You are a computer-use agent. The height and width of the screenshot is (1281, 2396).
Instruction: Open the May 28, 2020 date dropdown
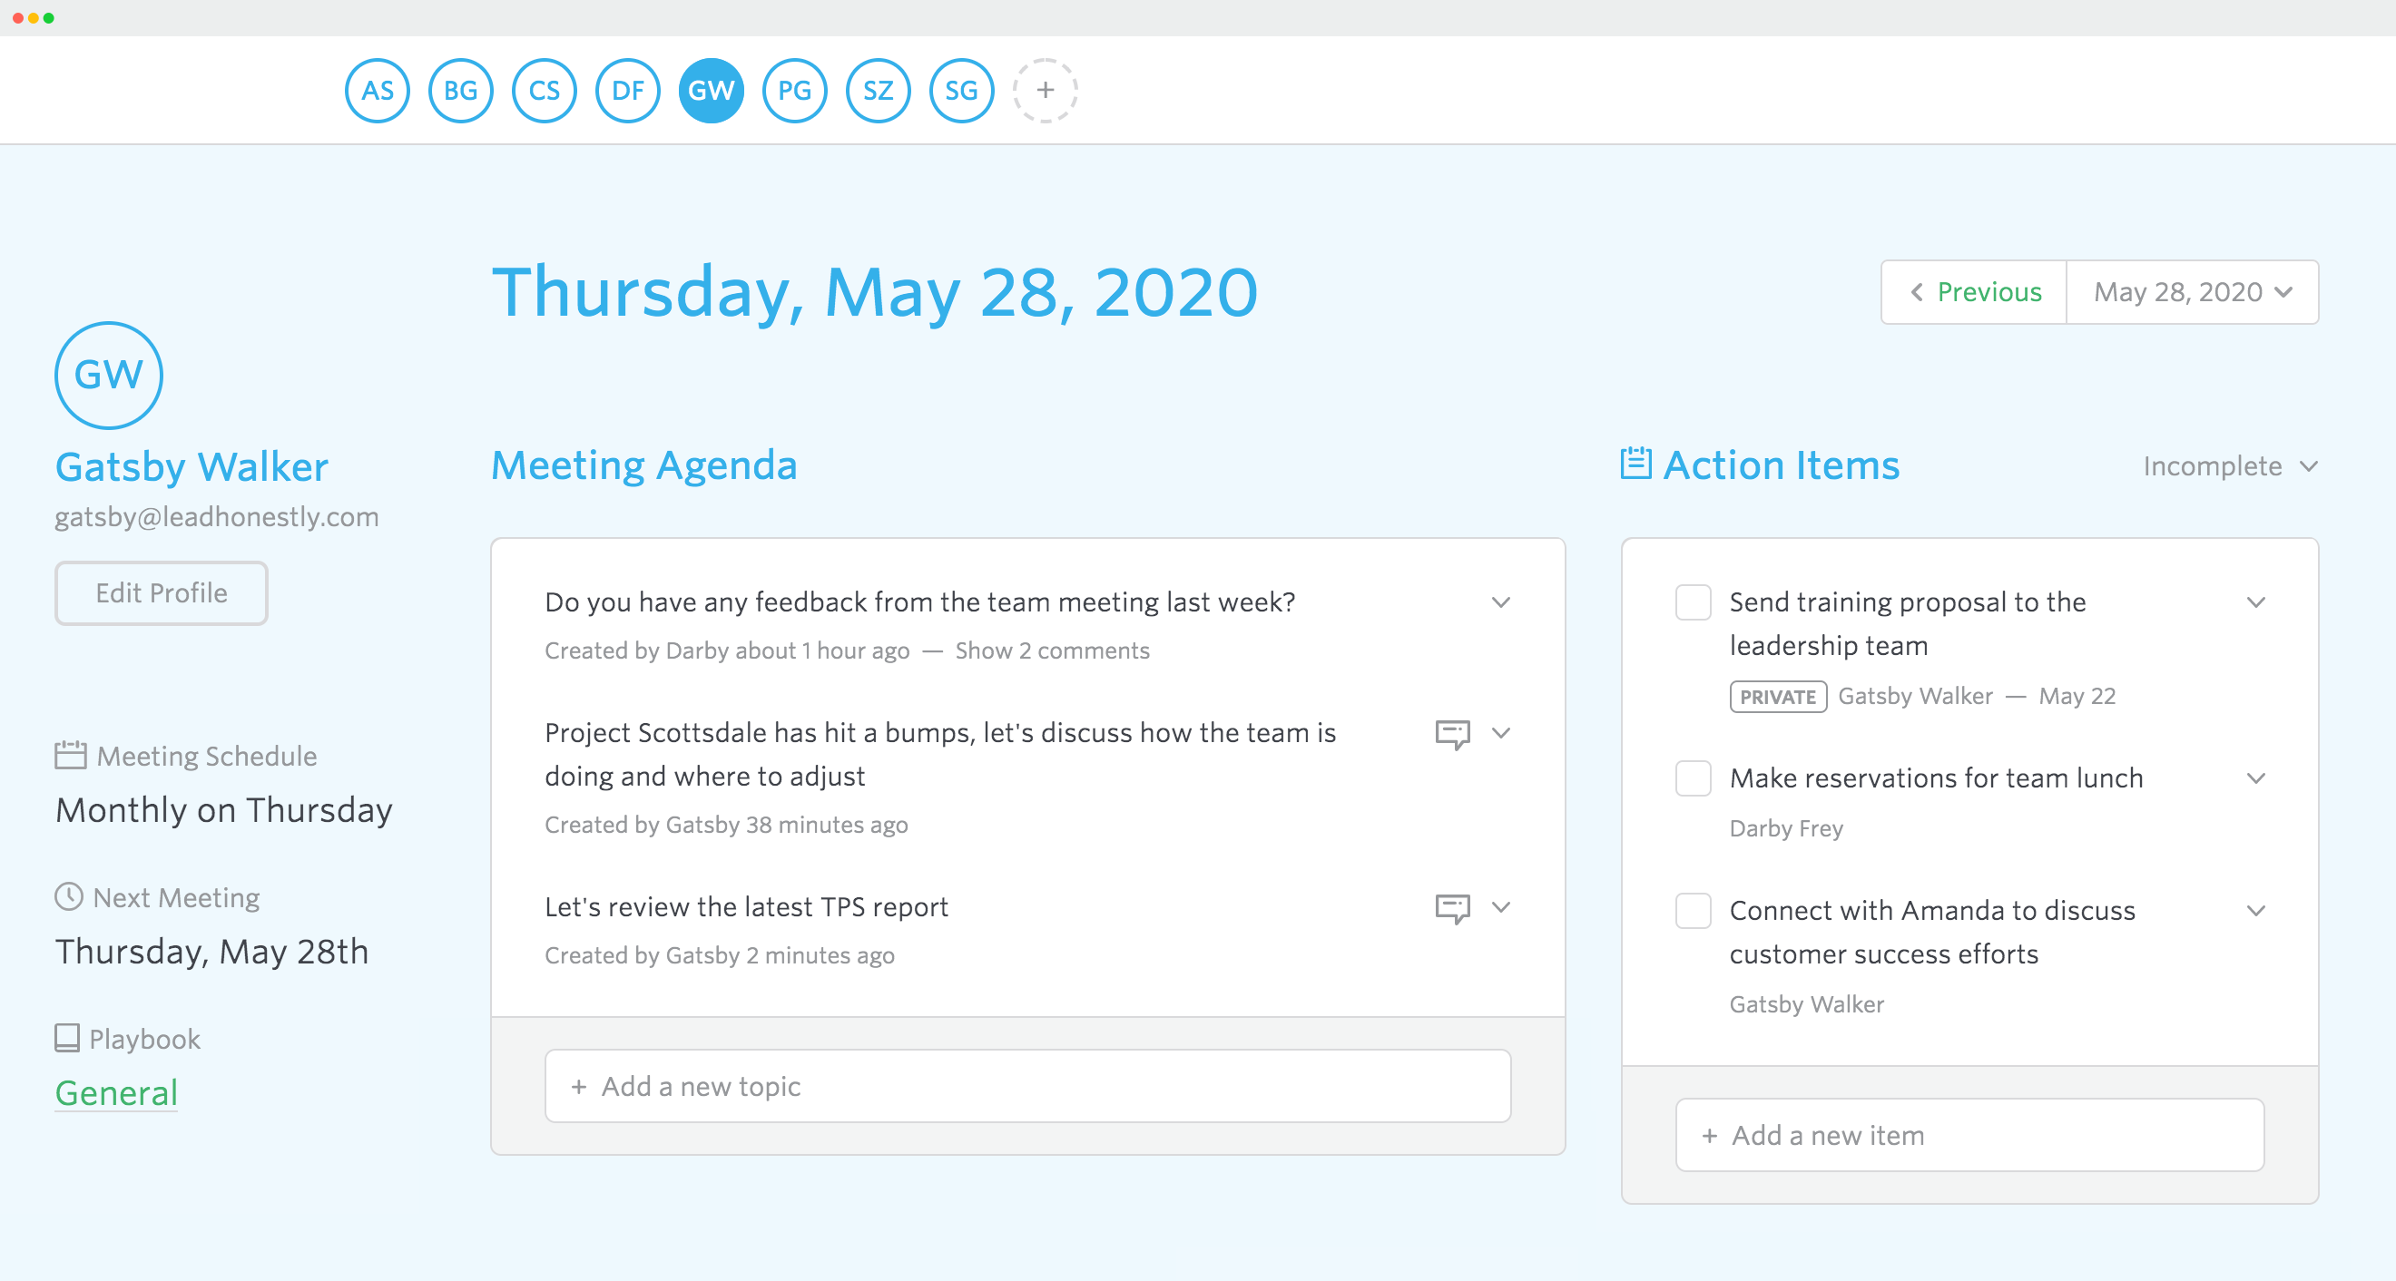pyautogui.click(x=2193, y=292)
